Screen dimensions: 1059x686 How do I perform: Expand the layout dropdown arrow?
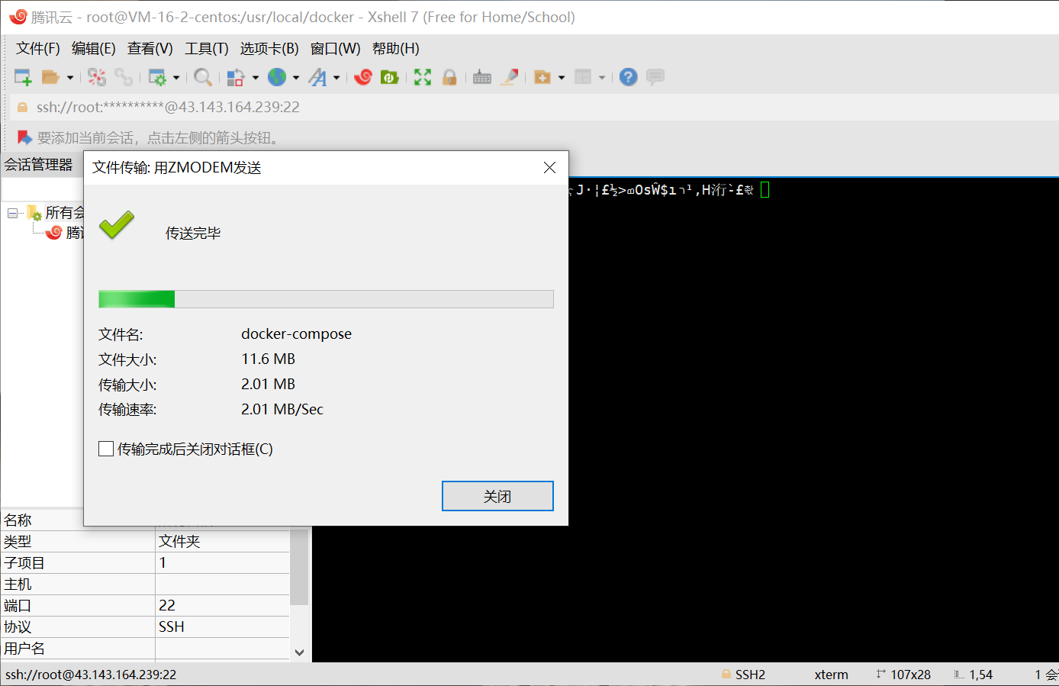602,77
